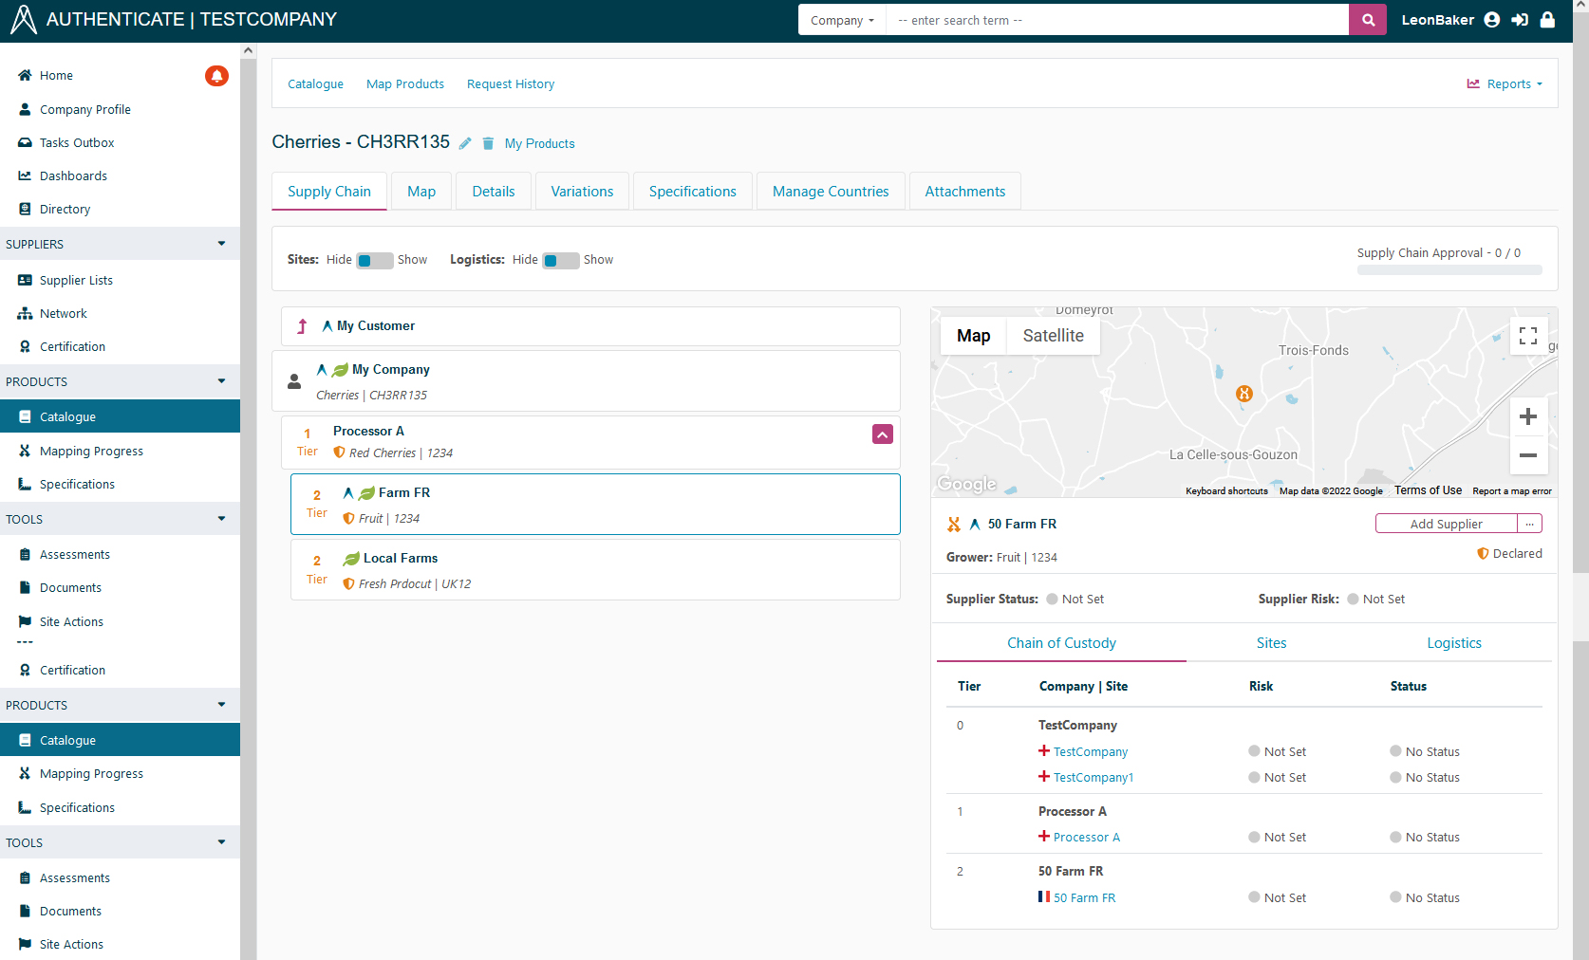Collapse Processor A tier row
Viewport: 1589px width, 960px height.
[x=883, y=434]
